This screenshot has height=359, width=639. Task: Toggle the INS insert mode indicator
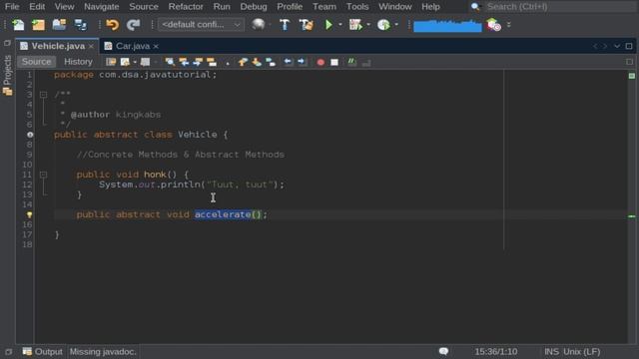[x=551, y=352]
